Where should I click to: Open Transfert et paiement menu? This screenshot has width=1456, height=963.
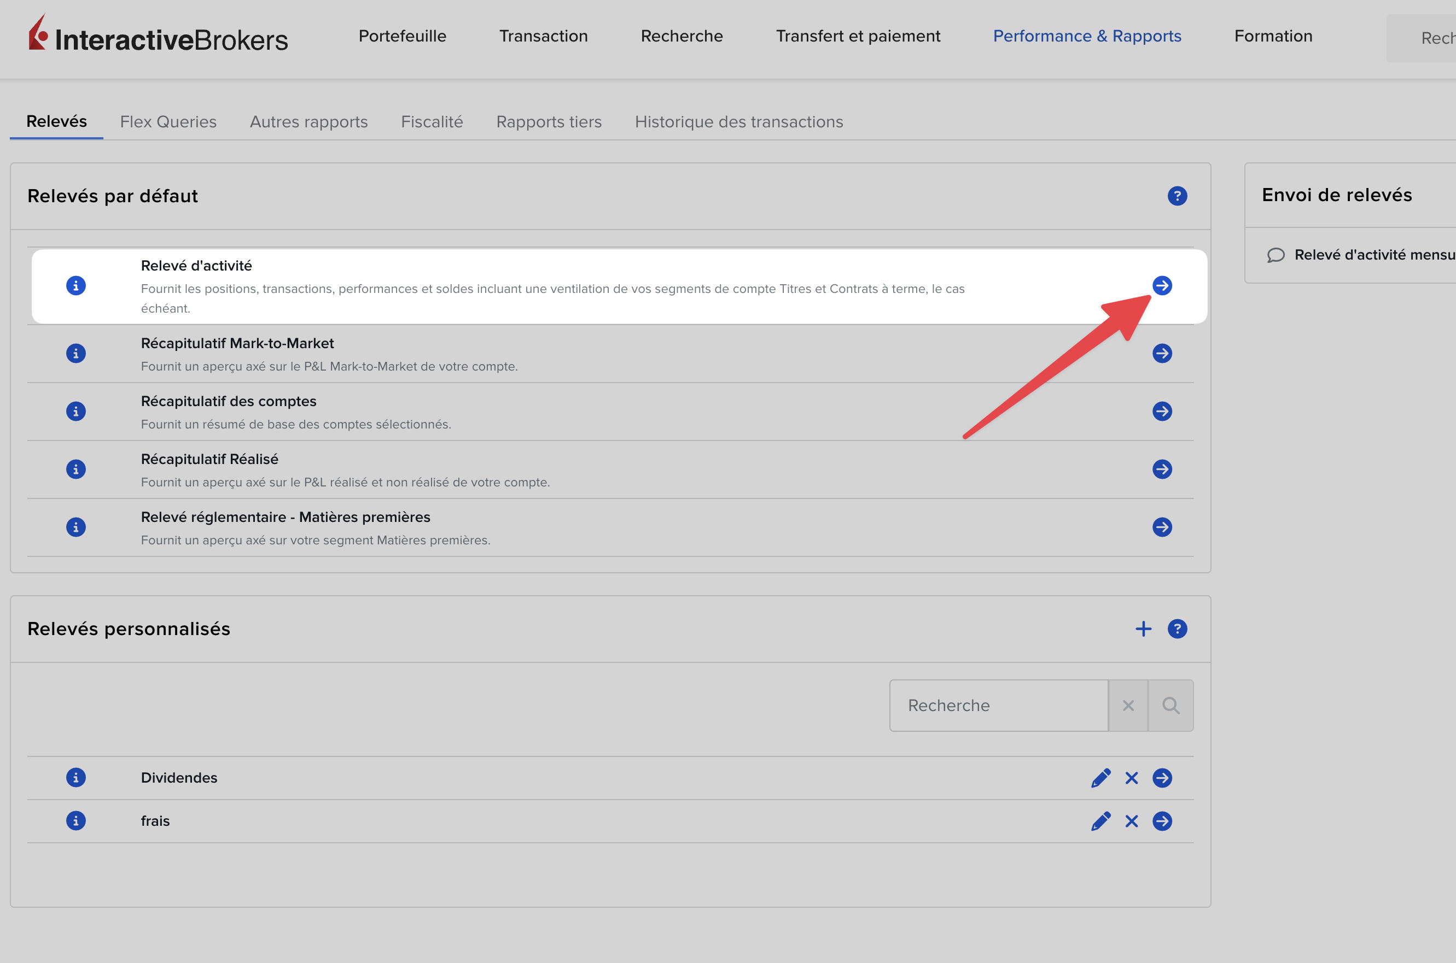pos(858,36)
